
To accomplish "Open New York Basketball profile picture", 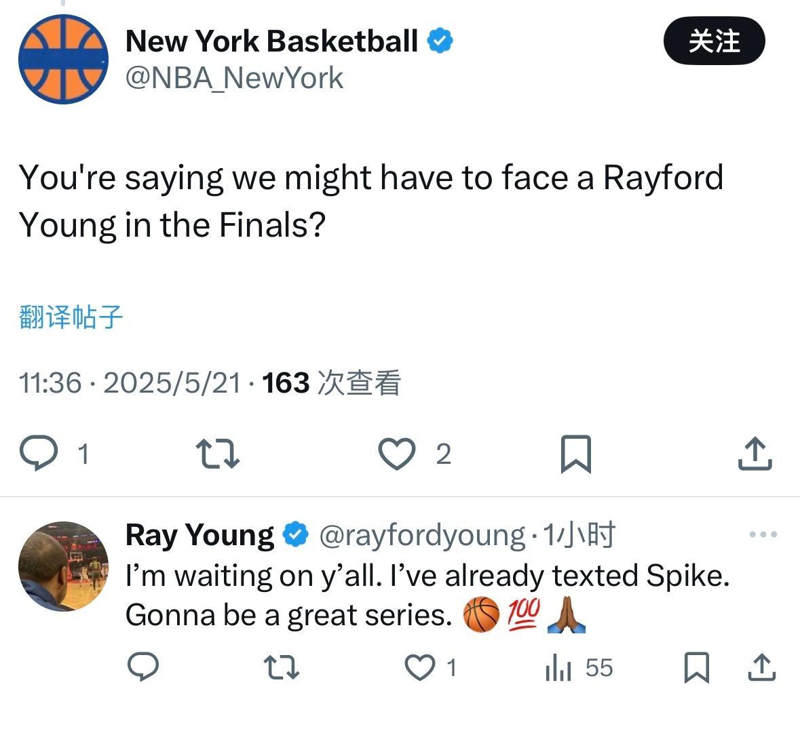I will (x=63, y=59).
